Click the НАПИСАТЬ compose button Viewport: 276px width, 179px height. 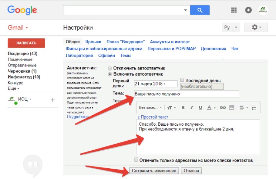tap(27, 43)
